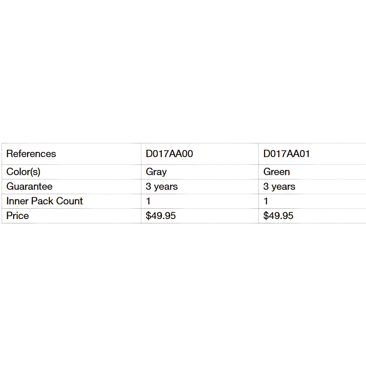Image resolution: width=366 pixels, height=366 pixels.
Task: Click the word years in Green column
Action: pos(283,187)
